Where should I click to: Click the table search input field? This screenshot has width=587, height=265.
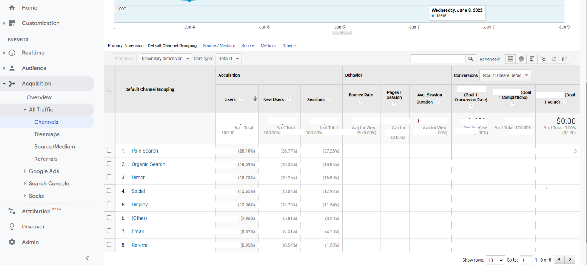pos(438,59)
